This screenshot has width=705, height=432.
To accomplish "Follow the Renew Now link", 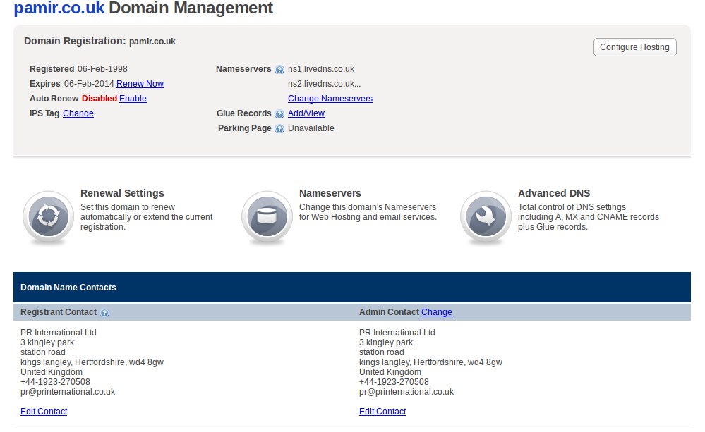I will coord(140,84).
